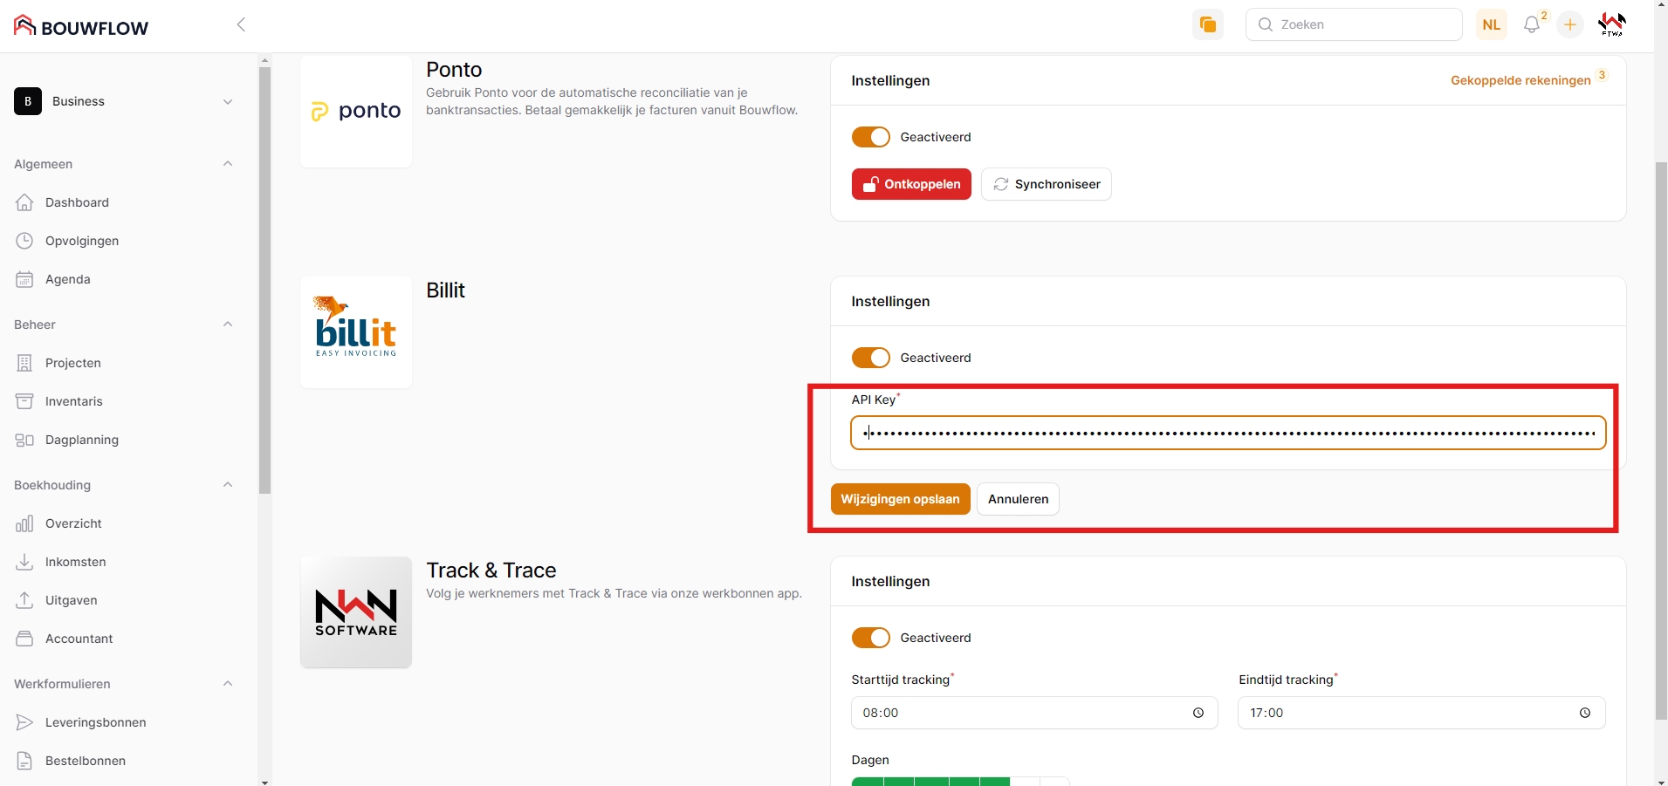Collapse the Algemeen sidebar section
The width and height of the screenshot is (1668, 786).
click(228, 164)
